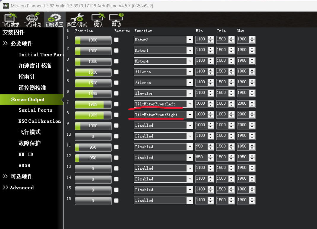317x229 pixels.
Task: Expand the Advanced section
Action: (x=18, y=188)
